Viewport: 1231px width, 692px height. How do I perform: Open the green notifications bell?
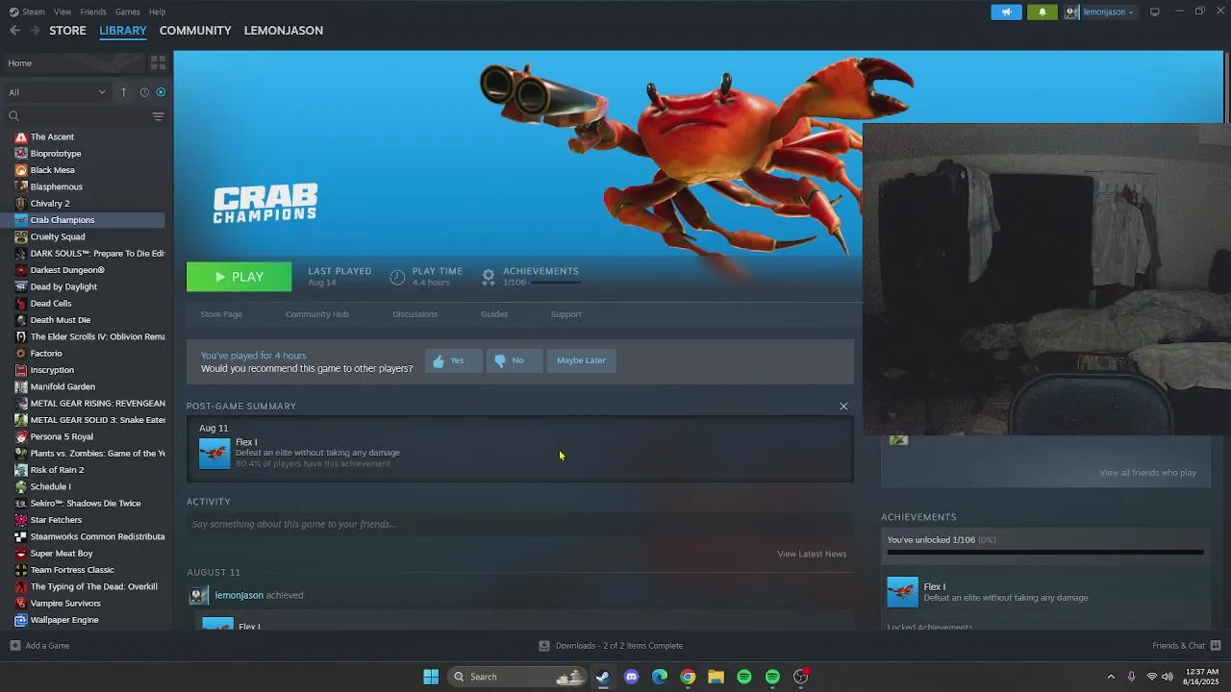1043,12
